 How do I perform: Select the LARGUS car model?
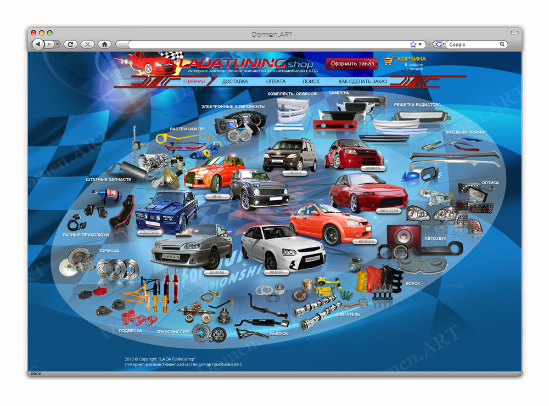290,155
